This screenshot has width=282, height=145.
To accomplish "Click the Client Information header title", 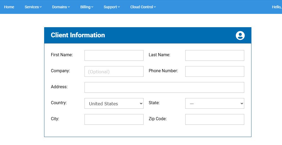I will click(78, 35).
